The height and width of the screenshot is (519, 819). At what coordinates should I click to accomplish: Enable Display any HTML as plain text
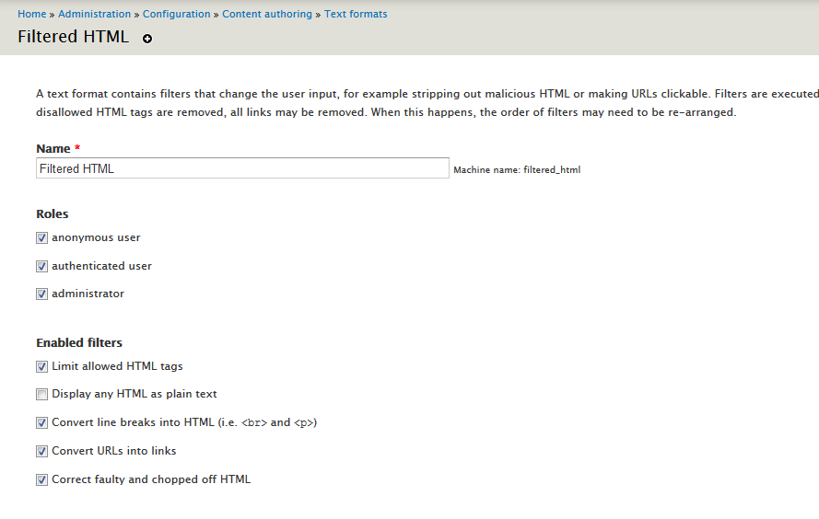(41, 395)
